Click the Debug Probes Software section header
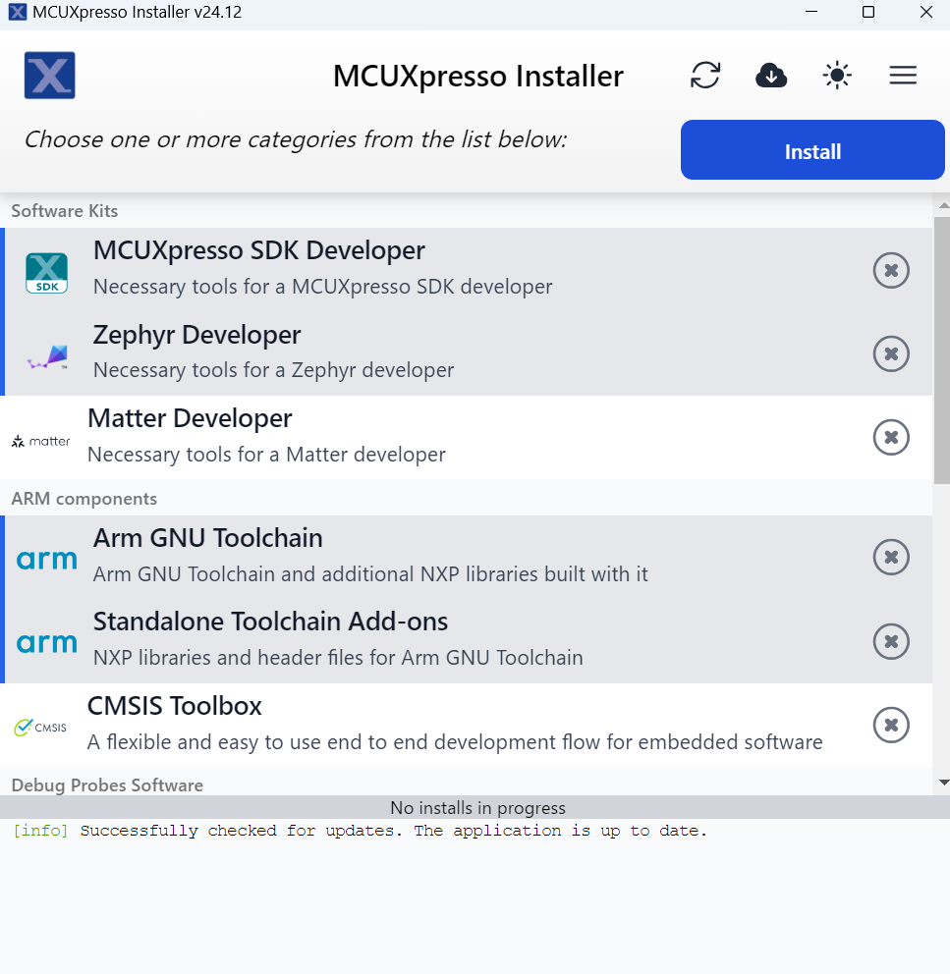 107,785
